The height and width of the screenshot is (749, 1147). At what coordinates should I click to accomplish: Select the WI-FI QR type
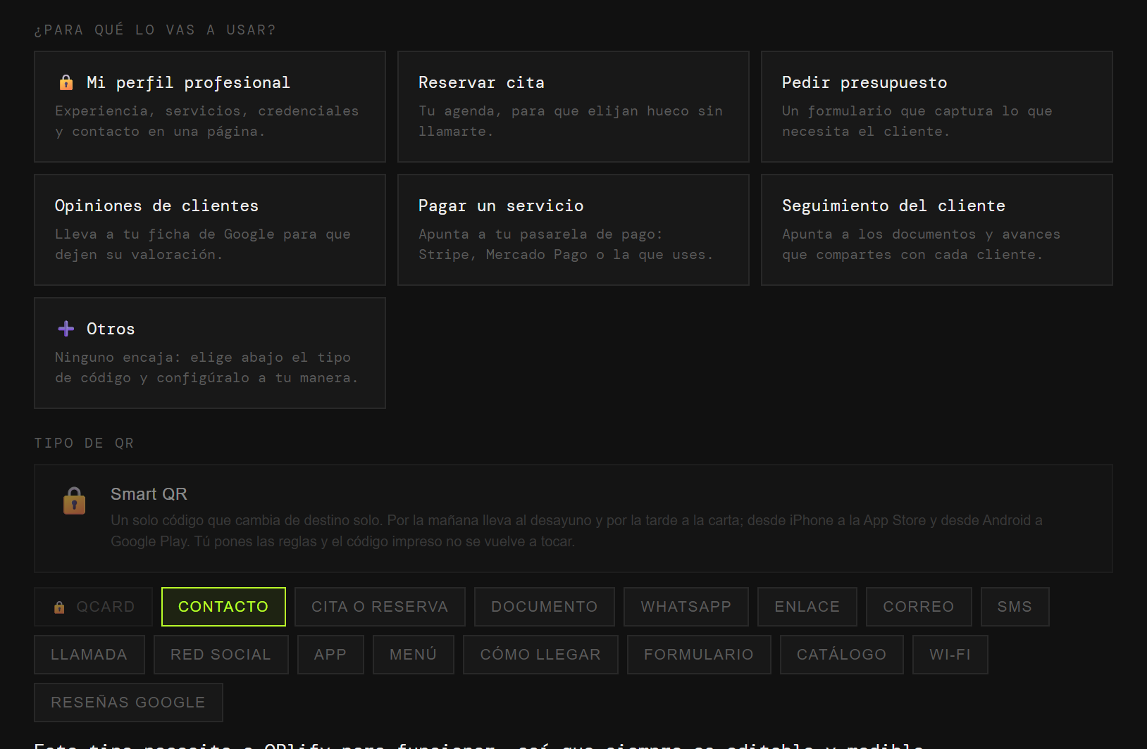coord(950,655)
